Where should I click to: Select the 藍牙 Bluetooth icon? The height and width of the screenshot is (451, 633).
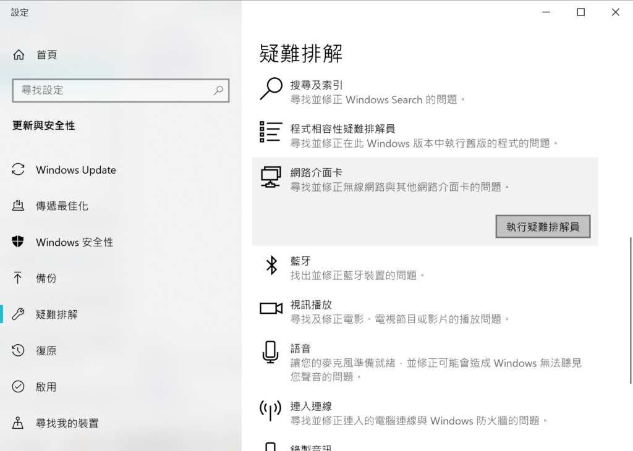(271, 265)
